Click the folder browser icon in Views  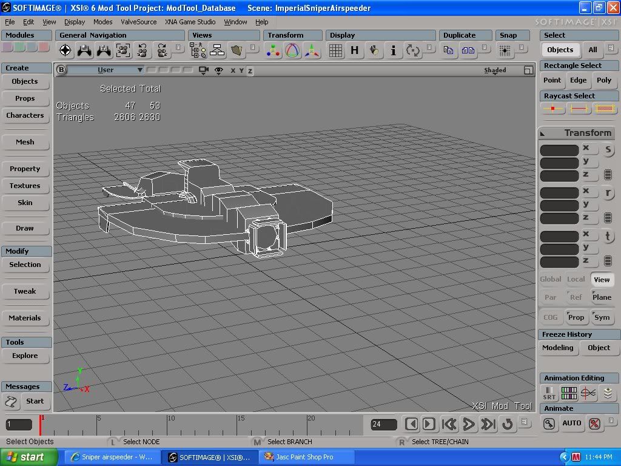tap(237, 50)
